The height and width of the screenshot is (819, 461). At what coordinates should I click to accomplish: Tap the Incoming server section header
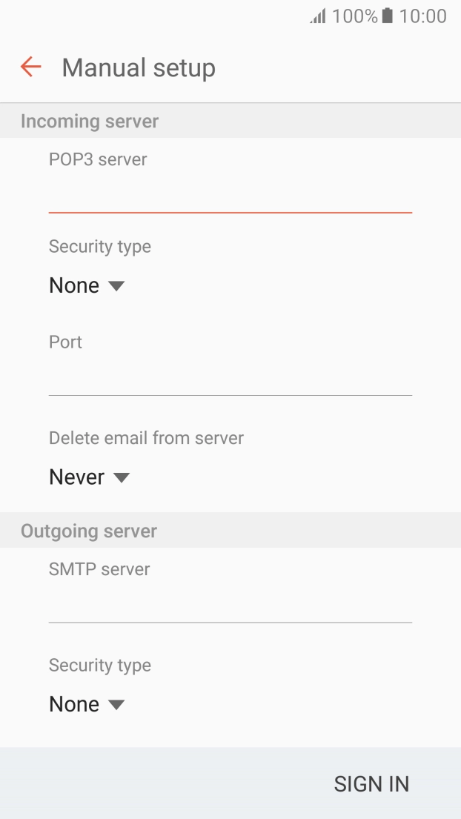(90, 121)
